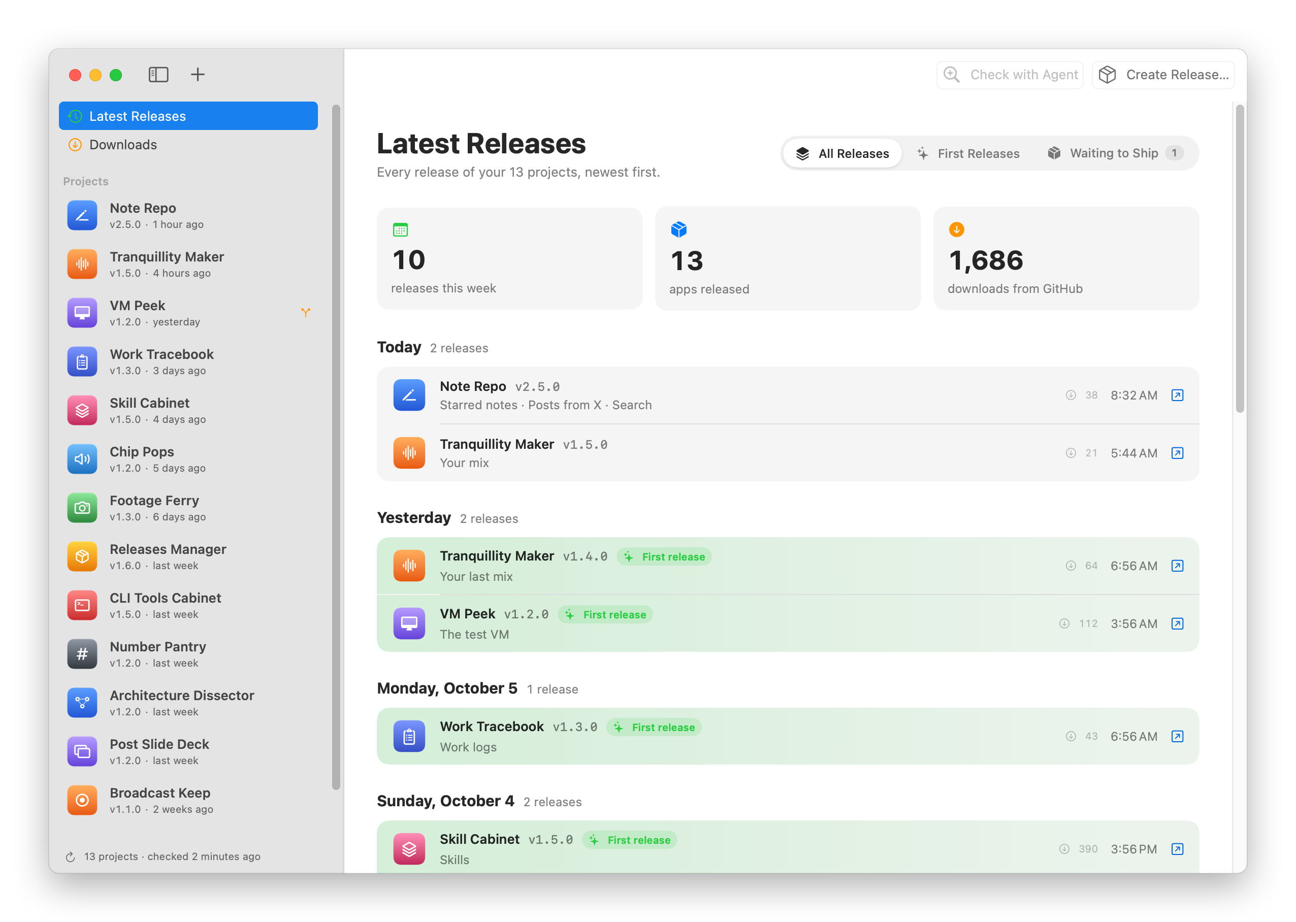Click the 'Monday, October 5' section heading
The width and height of the screenshot is (1296, 922).
(447, 688)
